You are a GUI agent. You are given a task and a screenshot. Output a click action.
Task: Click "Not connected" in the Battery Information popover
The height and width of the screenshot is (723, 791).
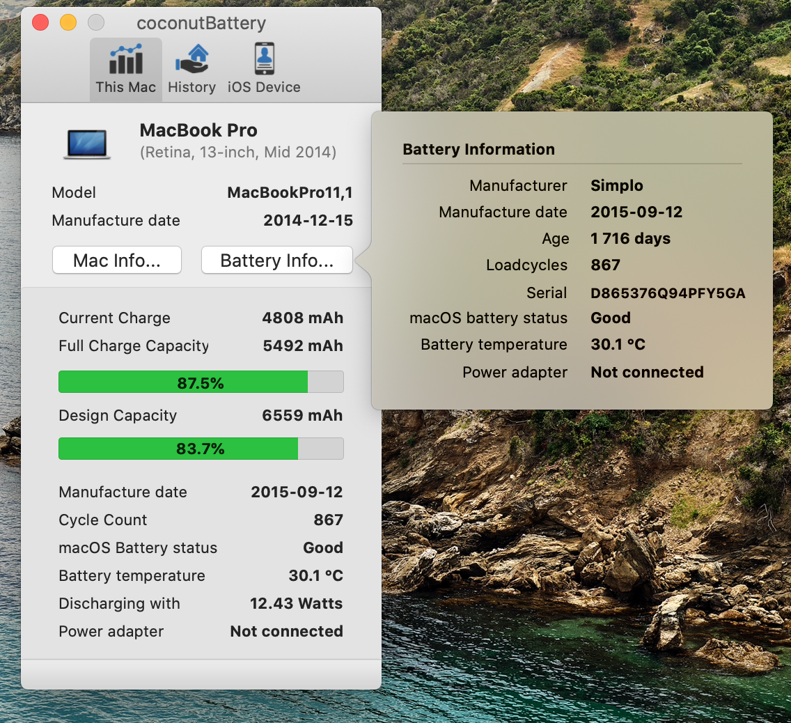(648, 372)
